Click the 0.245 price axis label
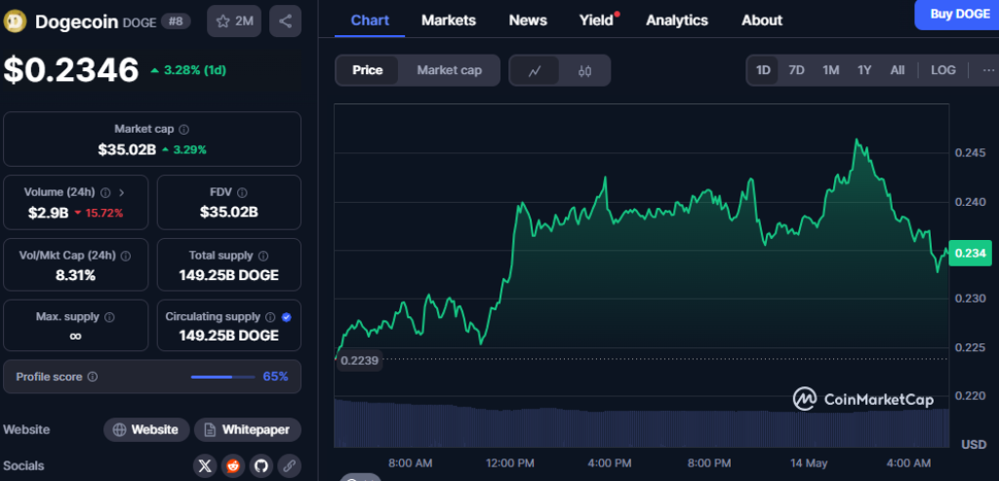 tap(970, 153)
